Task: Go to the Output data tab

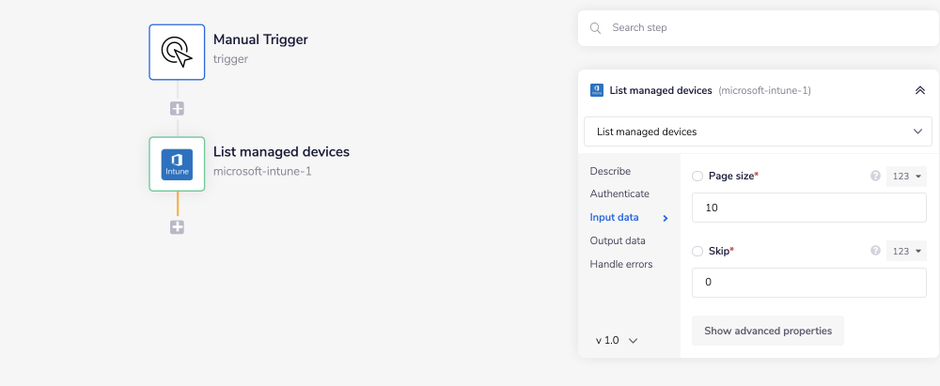Action: pyautogui.click(x=618, y=240)
